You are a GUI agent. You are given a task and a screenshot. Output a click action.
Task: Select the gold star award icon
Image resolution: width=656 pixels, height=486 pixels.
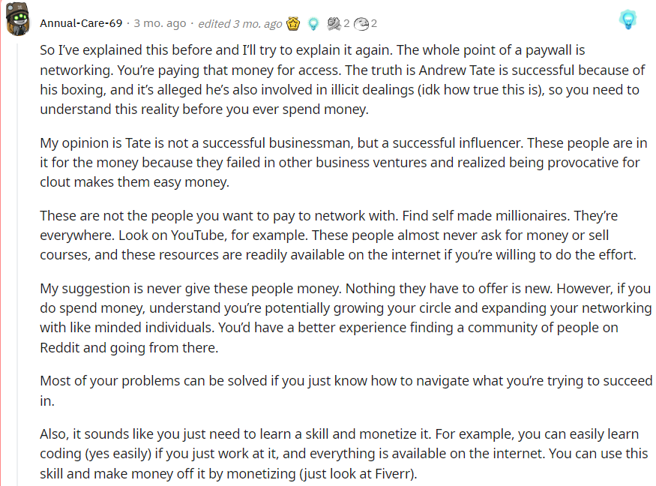pos(293,23)
